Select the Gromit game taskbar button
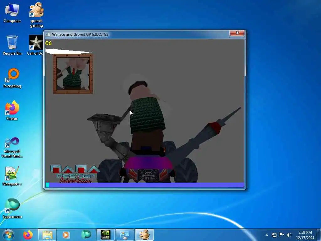Screen dimensions: 321x241 click(145, 235)
